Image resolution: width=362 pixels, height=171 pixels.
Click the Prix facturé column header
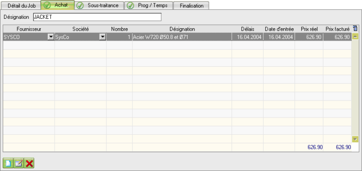click(x=337, y=29)
